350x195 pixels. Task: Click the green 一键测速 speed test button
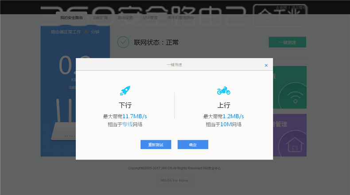tap(287, 42)
